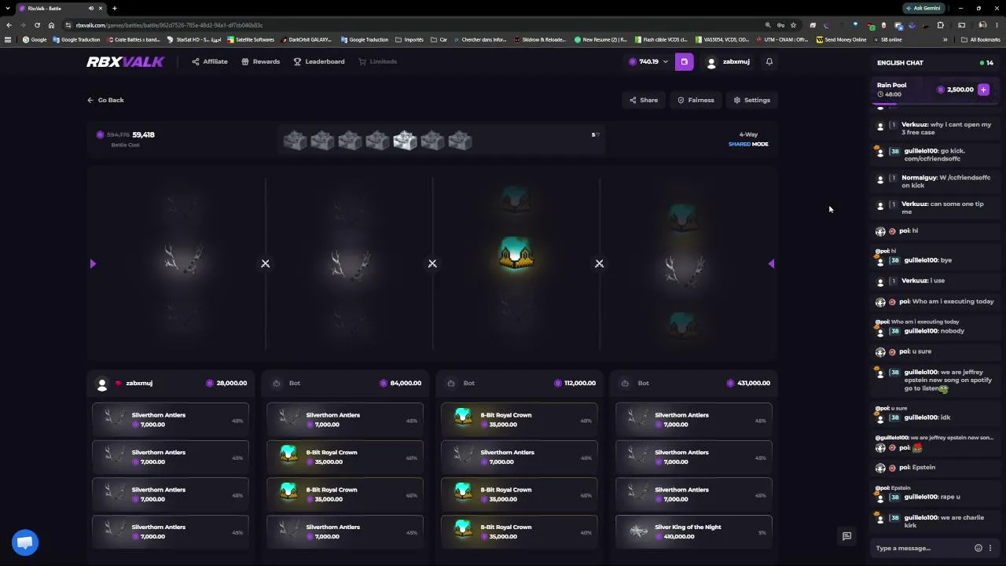Open a new browser tab
This screenshot has height=566, width=1006.
tap(115, 8)
